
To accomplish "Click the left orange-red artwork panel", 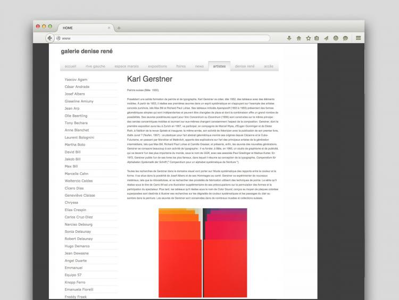I will (x=180, y=253).
